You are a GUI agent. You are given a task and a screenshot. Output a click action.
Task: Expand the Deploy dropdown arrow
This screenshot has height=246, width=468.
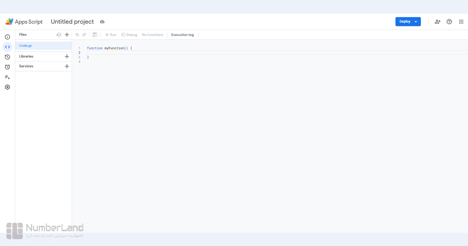click(x=416, y=22)
